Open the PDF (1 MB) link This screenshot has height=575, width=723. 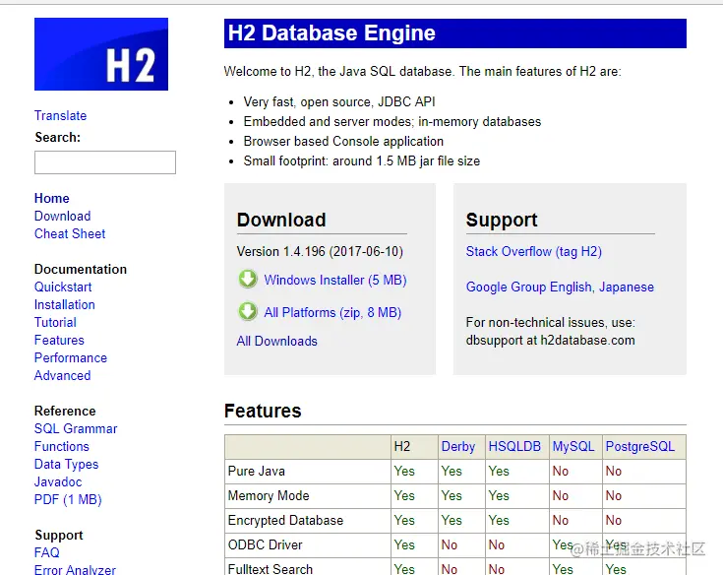coord(68,499)
